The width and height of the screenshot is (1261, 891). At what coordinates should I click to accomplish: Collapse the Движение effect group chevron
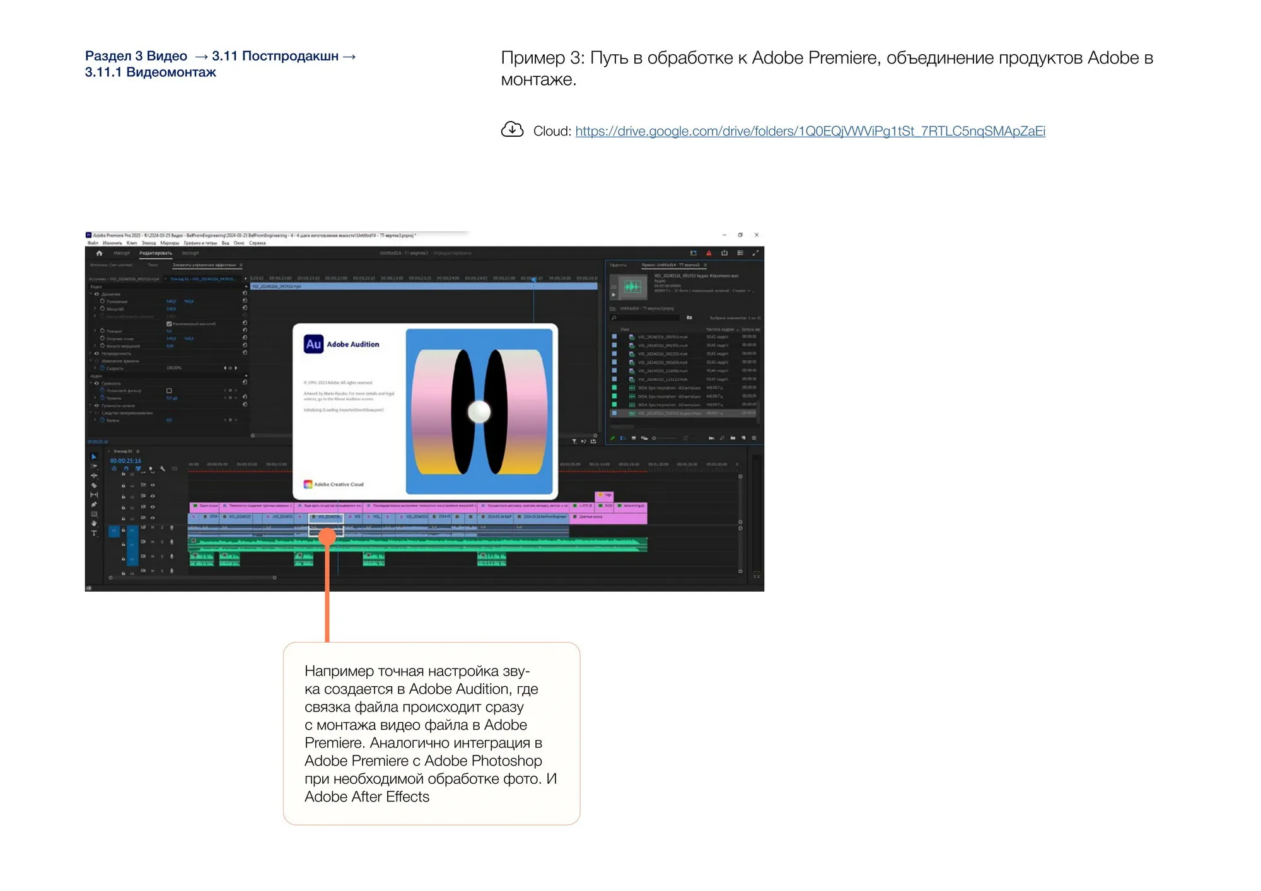pyautogui.click(x=90, y=294)
